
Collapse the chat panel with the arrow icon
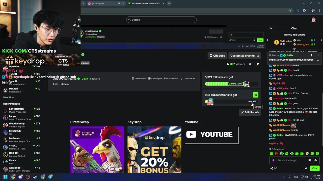(x=271, y=28)
